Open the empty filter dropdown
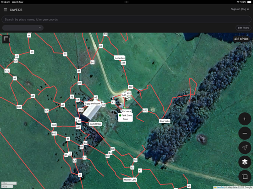Screen dimensions: 253x189 click(x=23, y=28)
